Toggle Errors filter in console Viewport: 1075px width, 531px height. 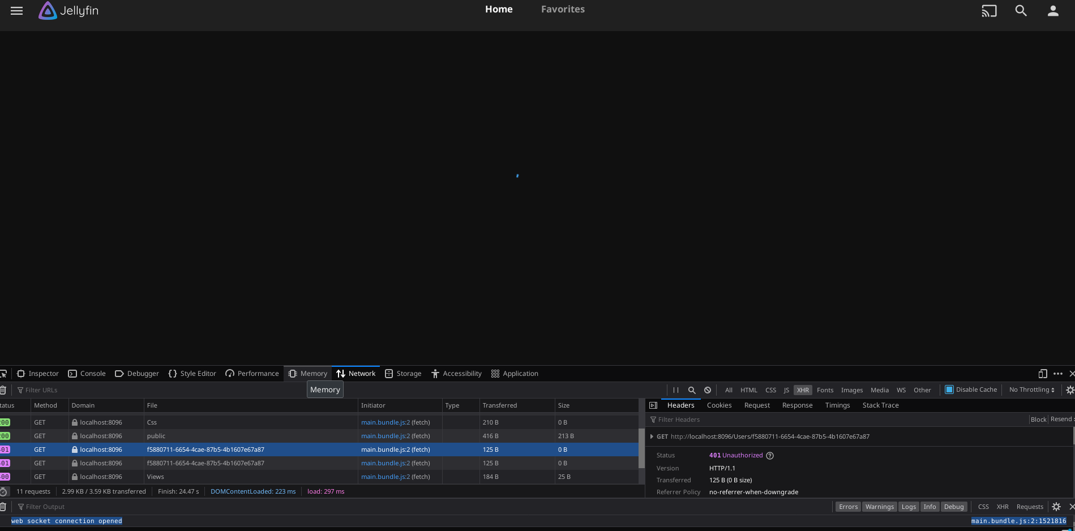tap(848, 507)
